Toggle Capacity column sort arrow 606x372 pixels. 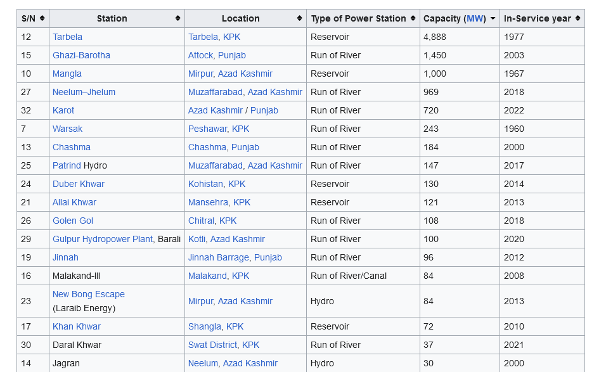point(493,18)
